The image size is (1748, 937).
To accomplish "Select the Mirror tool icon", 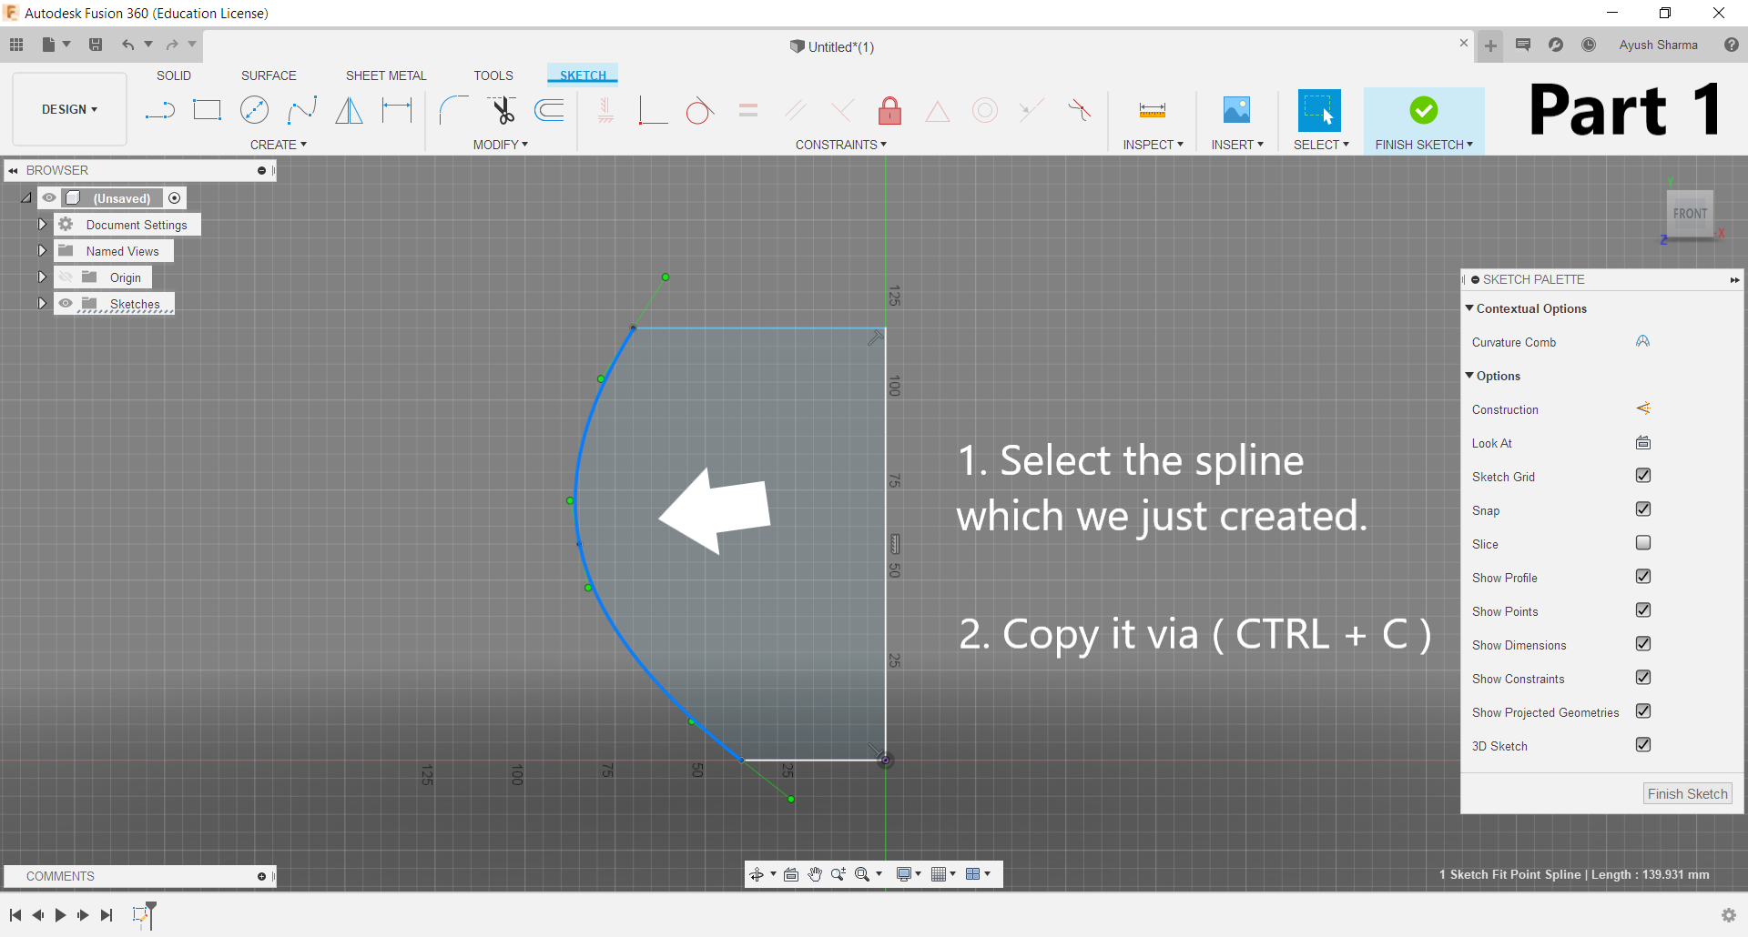I will (350, 111).
